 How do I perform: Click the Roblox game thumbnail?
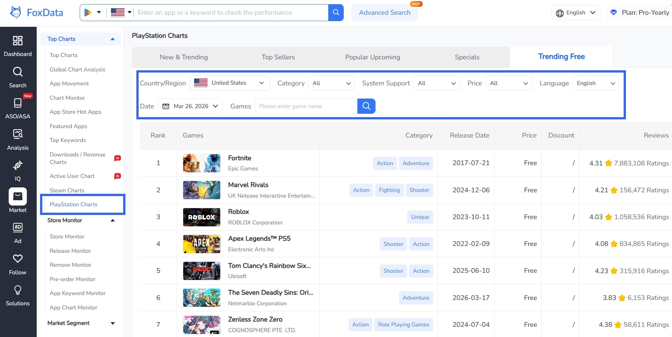201,217
